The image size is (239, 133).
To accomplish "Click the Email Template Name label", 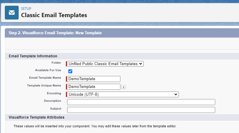I will tap(45, 78).
